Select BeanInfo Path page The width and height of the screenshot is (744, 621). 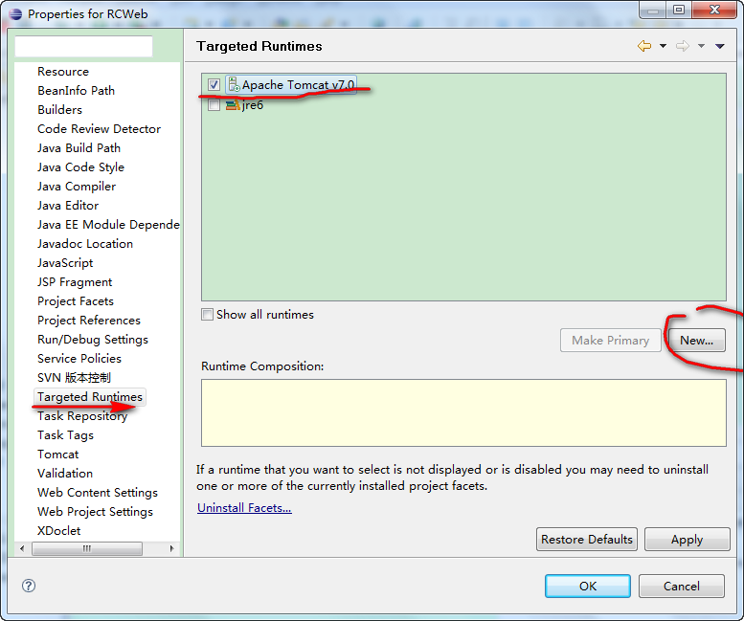point(76,91)
